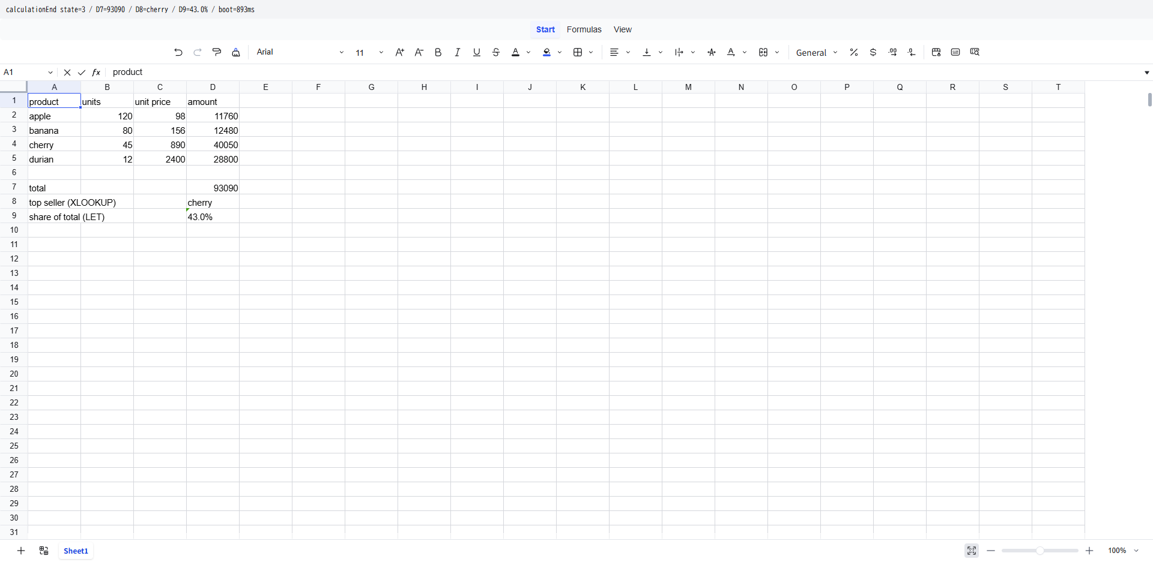Open the sheet list manager icon
The width and height of the screenshot is (1153, 562).
[44, 551]
